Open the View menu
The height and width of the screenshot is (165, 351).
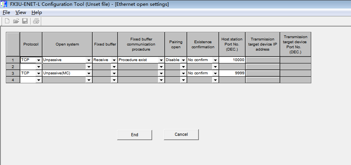(21, 12)
